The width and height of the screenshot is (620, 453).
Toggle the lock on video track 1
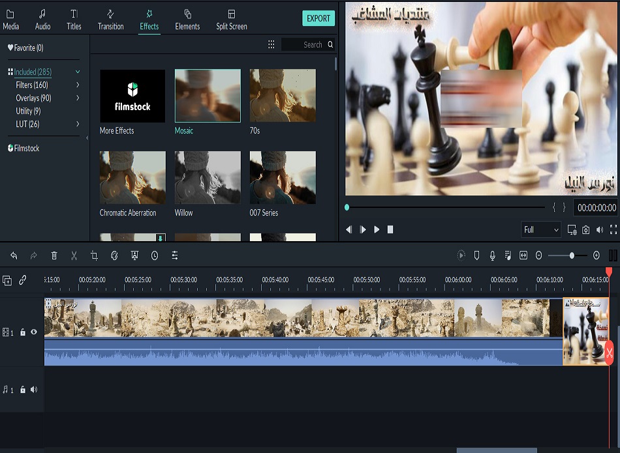pos(23,332)
